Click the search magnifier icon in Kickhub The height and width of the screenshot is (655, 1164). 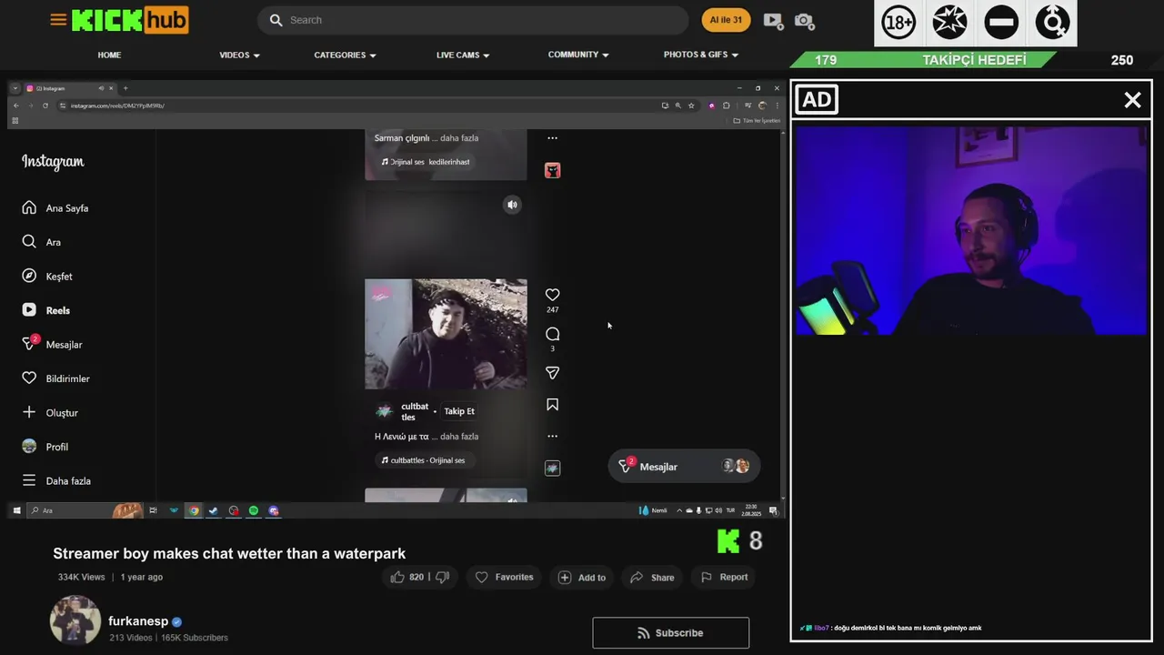276,20
